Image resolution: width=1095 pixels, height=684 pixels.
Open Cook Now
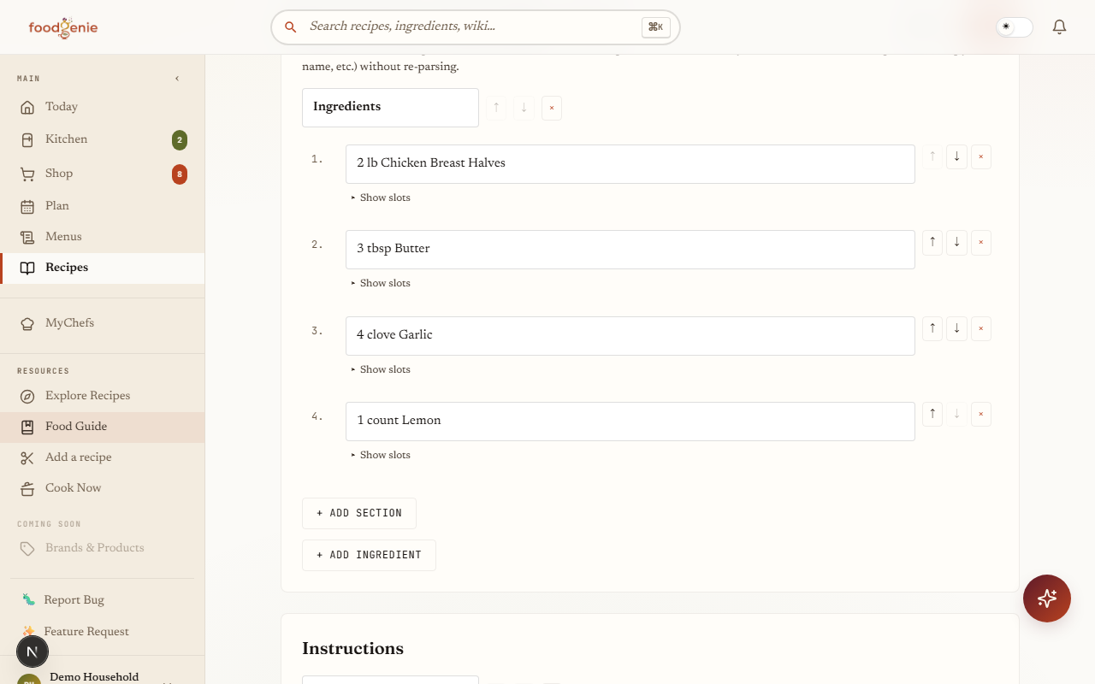coord(103,488)
